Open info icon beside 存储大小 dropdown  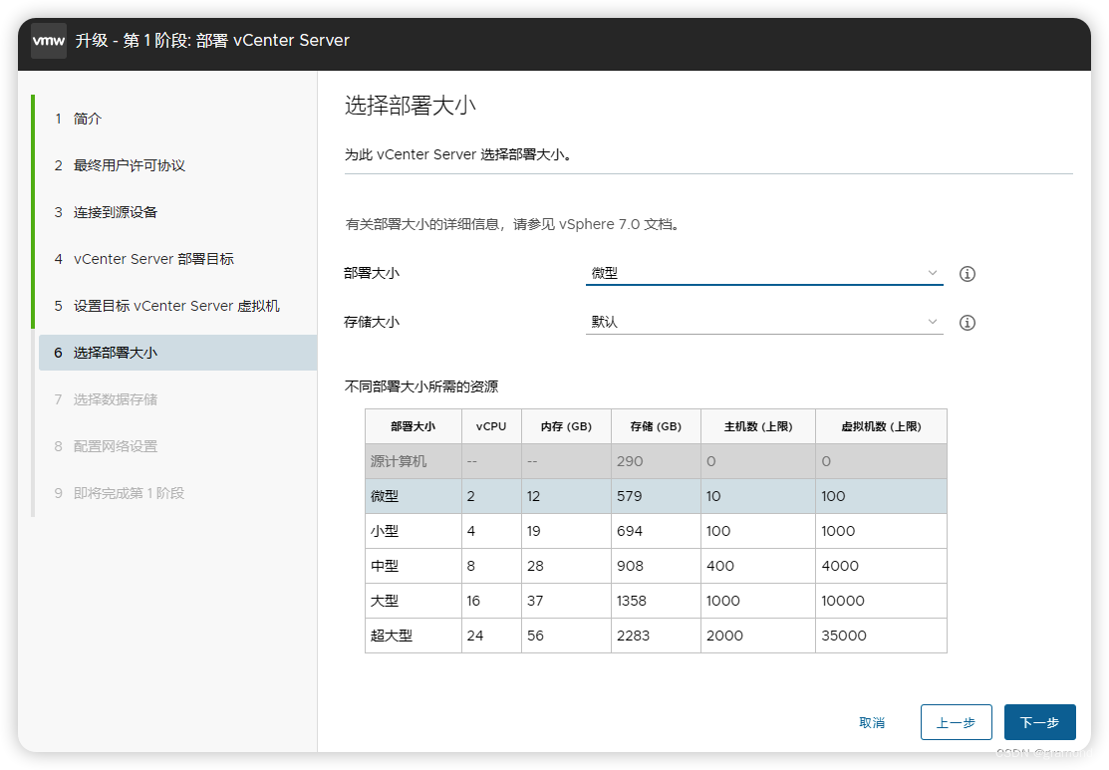coord(967,323)
